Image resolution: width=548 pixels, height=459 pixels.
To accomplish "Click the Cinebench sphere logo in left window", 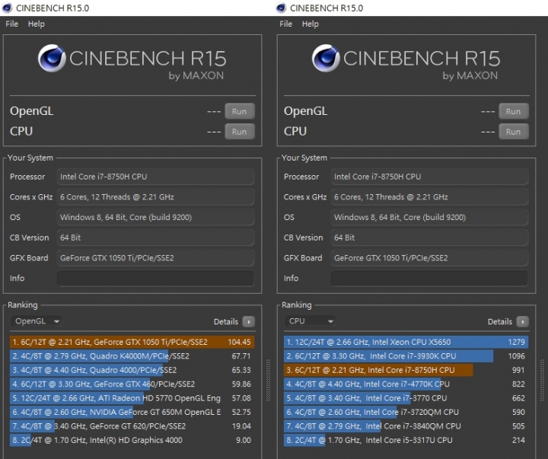I will tap(52, 58).
